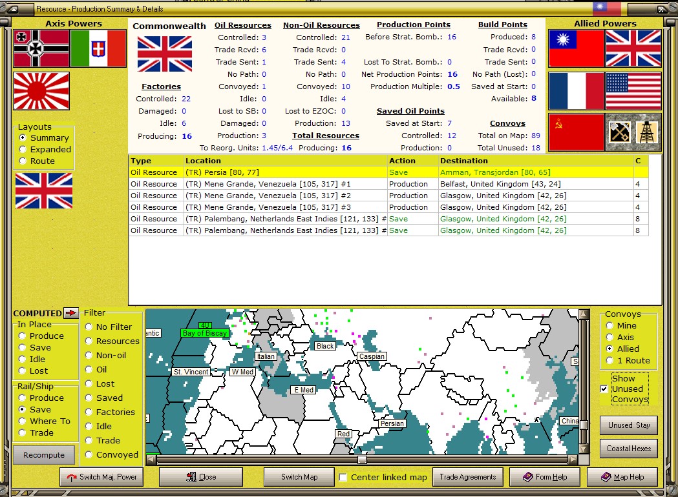Select Expanded layout option

[x=45, y=149]
